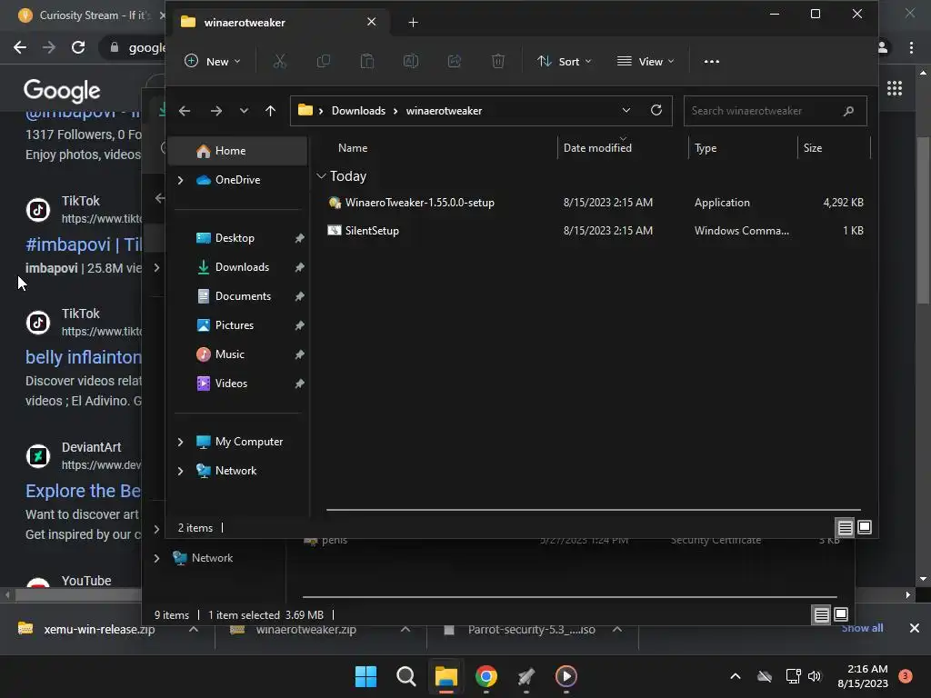Switch to large icons view in front window

(x=865, y=527)
